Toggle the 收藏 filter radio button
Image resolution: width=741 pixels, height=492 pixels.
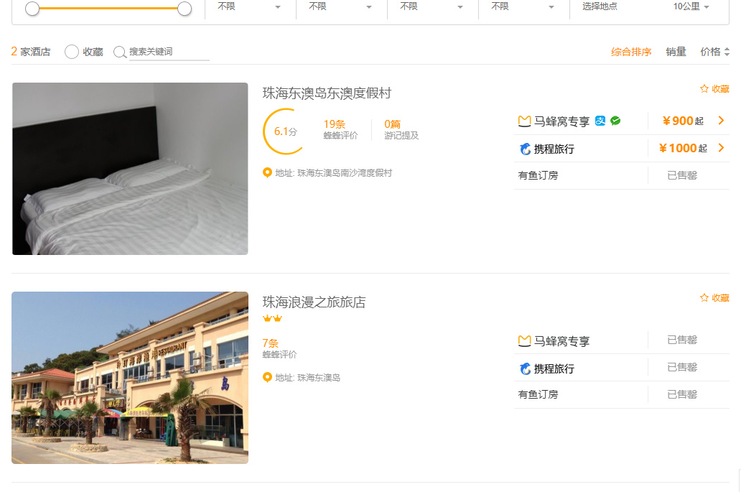(x=72, y=52)
